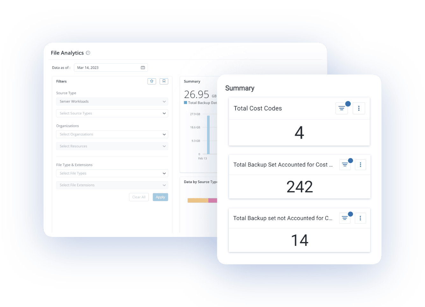Click the Total Cost Codes card title
This screenshot has width=425, height=307.
click(x=258, y=108)
